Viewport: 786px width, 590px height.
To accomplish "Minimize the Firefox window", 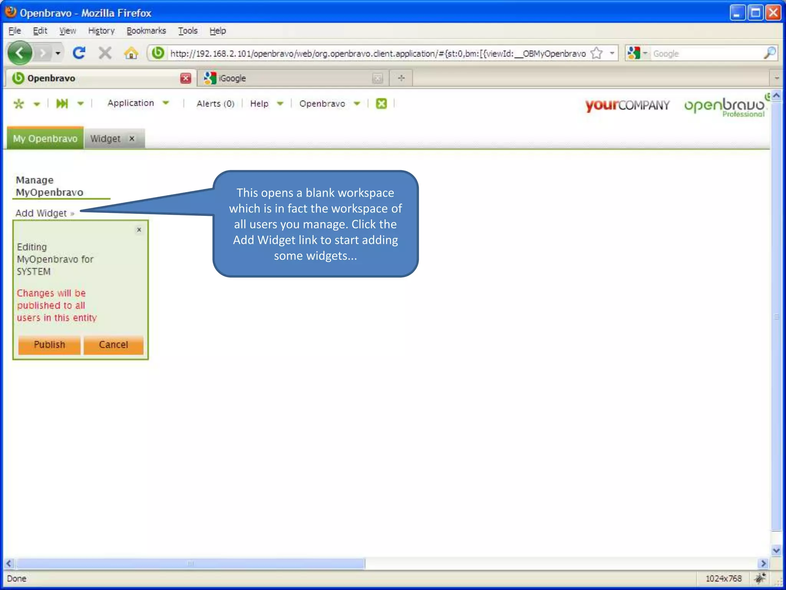I will (x=737, y=13).
